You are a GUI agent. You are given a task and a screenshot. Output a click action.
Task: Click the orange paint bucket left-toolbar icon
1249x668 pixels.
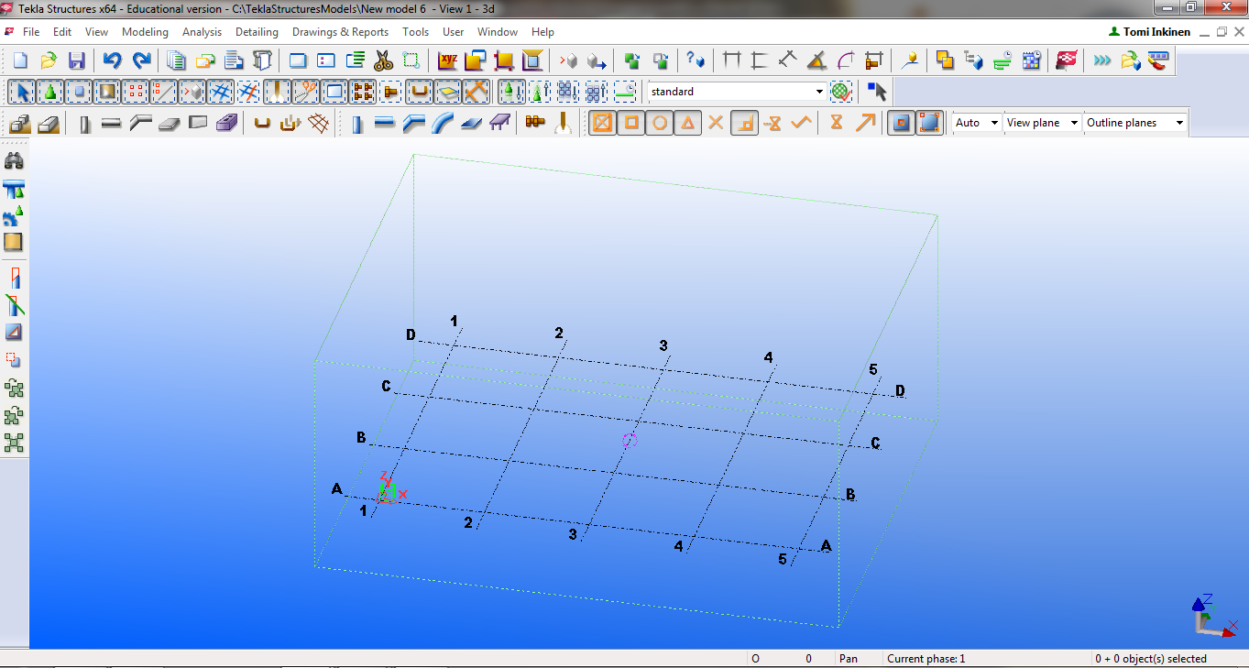click(14, 242)
